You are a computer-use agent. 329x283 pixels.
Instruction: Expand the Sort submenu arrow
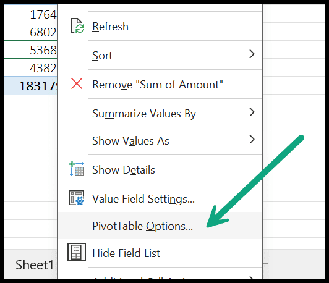252,54
